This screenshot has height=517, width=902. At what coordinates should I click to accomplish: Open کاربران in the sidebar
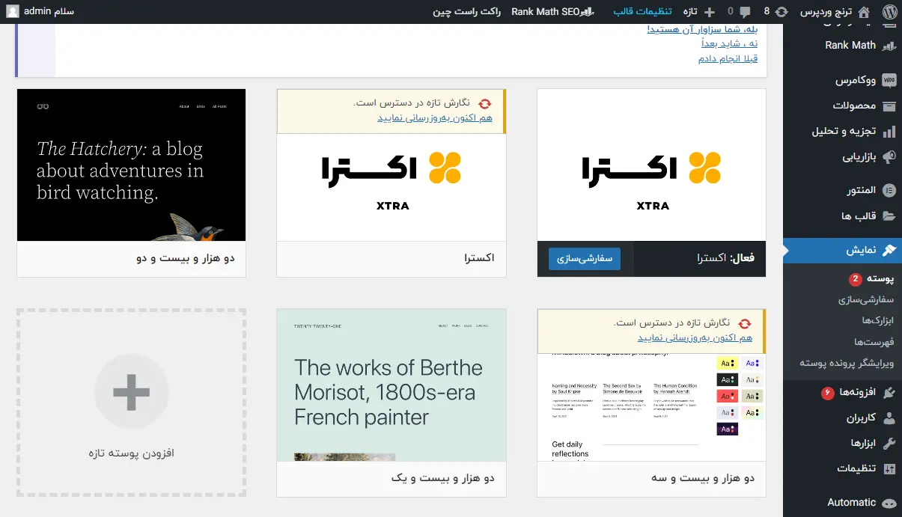click(862, 418)
